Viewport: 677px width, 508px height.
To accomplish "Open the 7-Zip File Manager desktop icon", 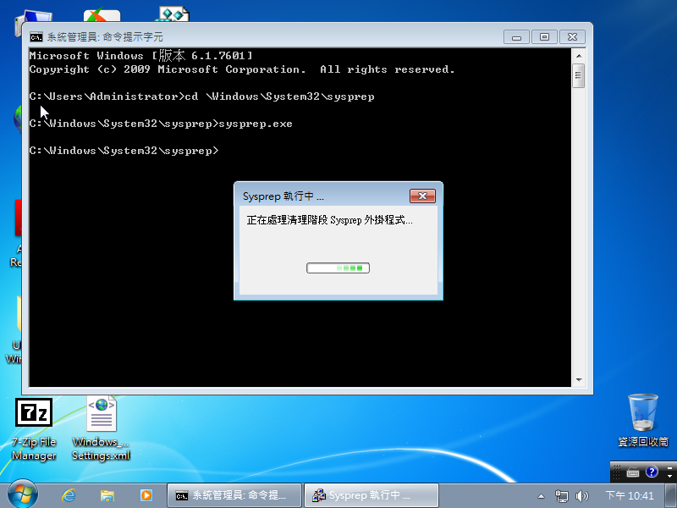I will tap(34, 429).
